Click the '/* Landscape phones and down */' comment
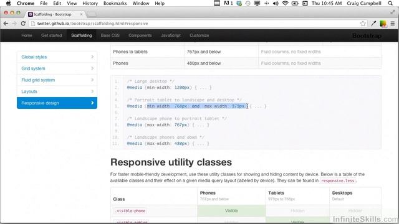 click(x=165, y=137)
